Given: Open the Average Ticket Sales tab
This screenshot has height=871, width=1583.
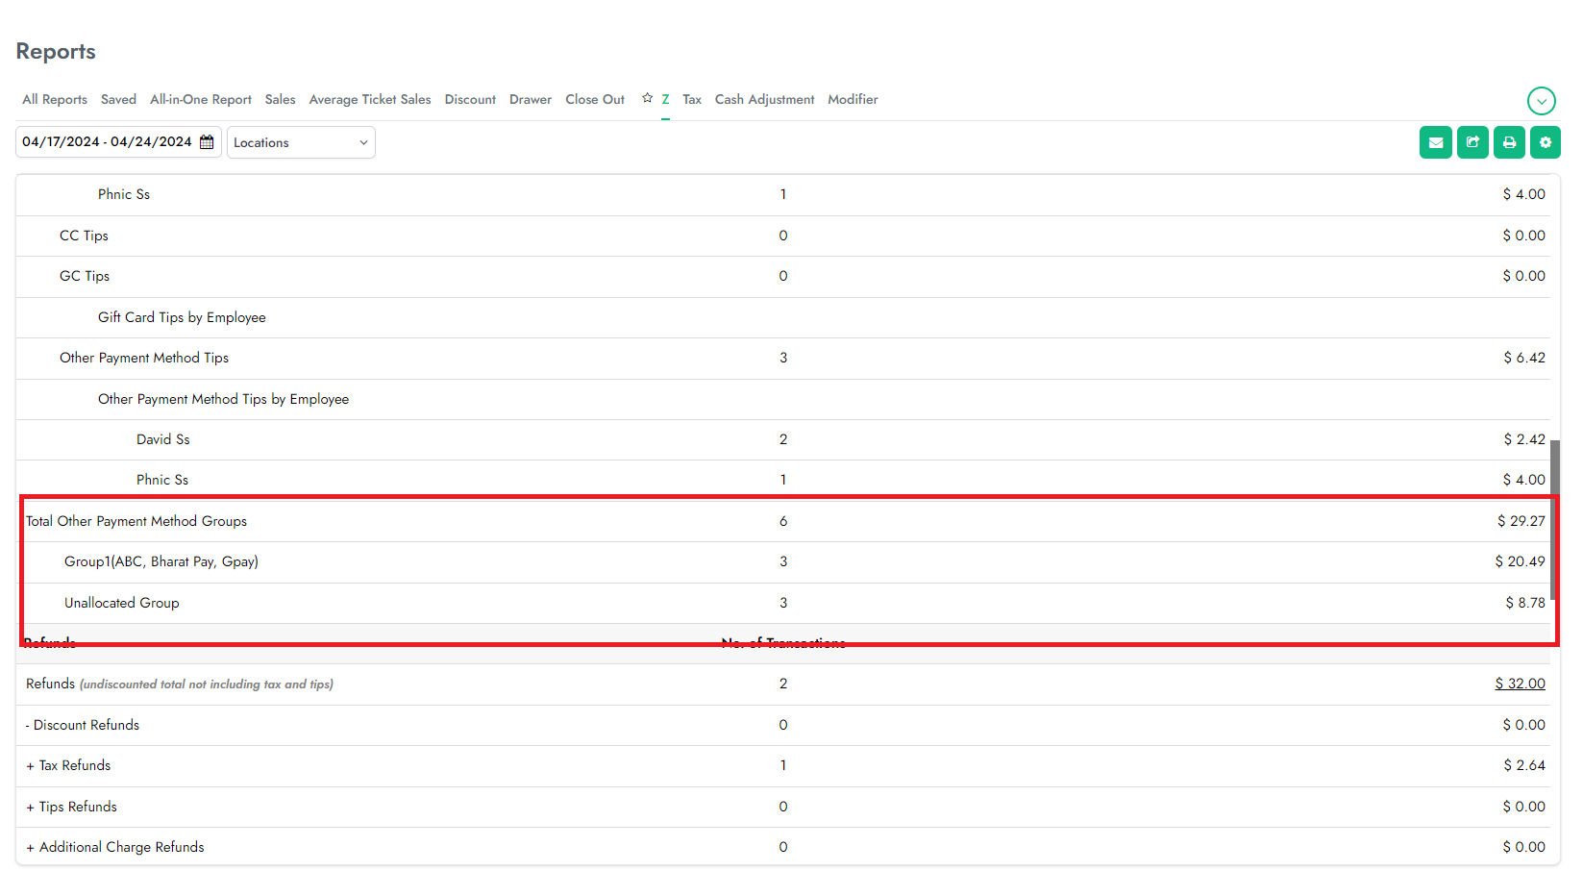Looking at the screenshot, I should (369, 99).
